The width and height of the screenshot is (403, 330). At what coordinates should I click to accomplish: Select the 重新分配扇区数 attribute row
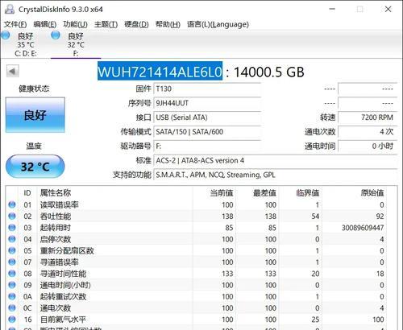(196, 250)
